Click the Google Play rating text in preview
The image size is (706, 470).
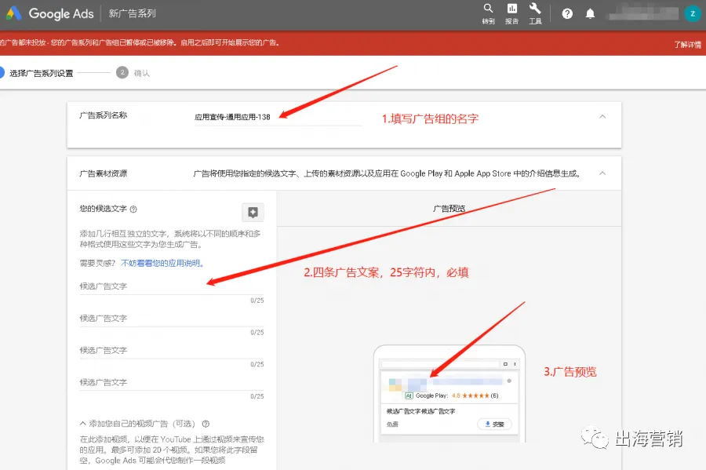(457, 395)
